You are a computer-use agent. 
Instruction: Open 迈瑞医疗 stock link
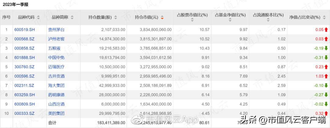pos(56,67)
